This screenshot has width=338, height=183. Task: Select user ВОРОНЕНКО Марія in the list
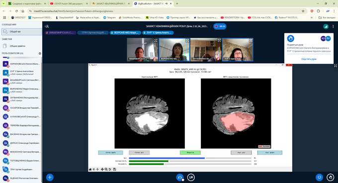pyautogui.click(x=21, y=90)
